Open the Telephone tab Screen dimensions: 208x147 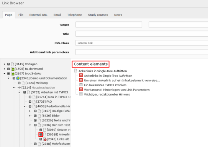75,15
